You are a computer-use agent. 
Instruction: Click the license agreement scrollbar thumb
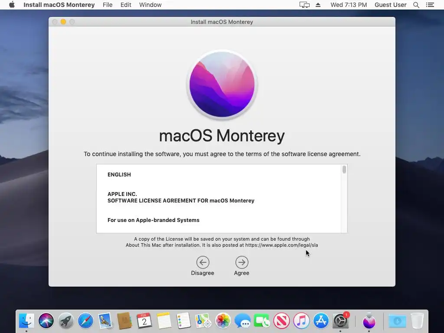[344, 170]
